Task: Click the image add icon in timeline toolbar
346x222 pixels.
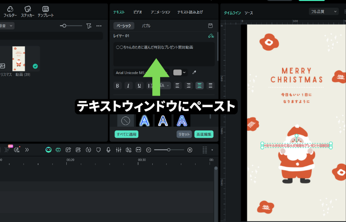Action: (78, 150)
